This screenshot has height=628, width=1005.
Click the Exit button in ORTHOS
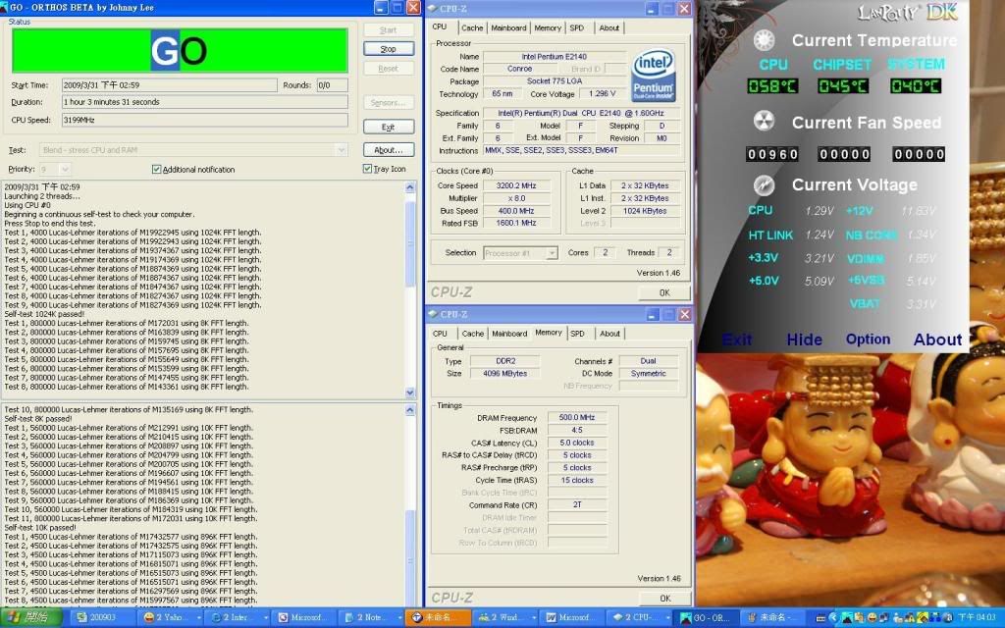[x=389, y=127]
